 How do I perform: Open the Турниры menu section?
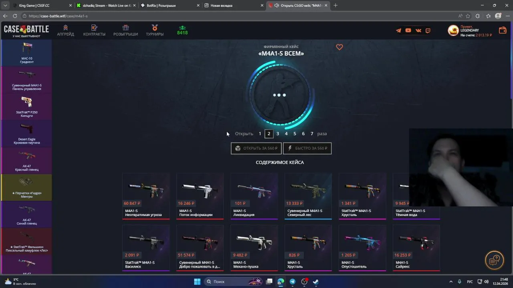[155, 30]
